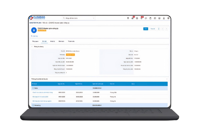Open the chat bubble icon in header

coord(146,18)
